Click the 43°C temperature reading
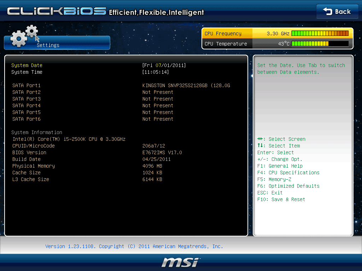This screenshot has height=271, width=362. coord(284,43)
